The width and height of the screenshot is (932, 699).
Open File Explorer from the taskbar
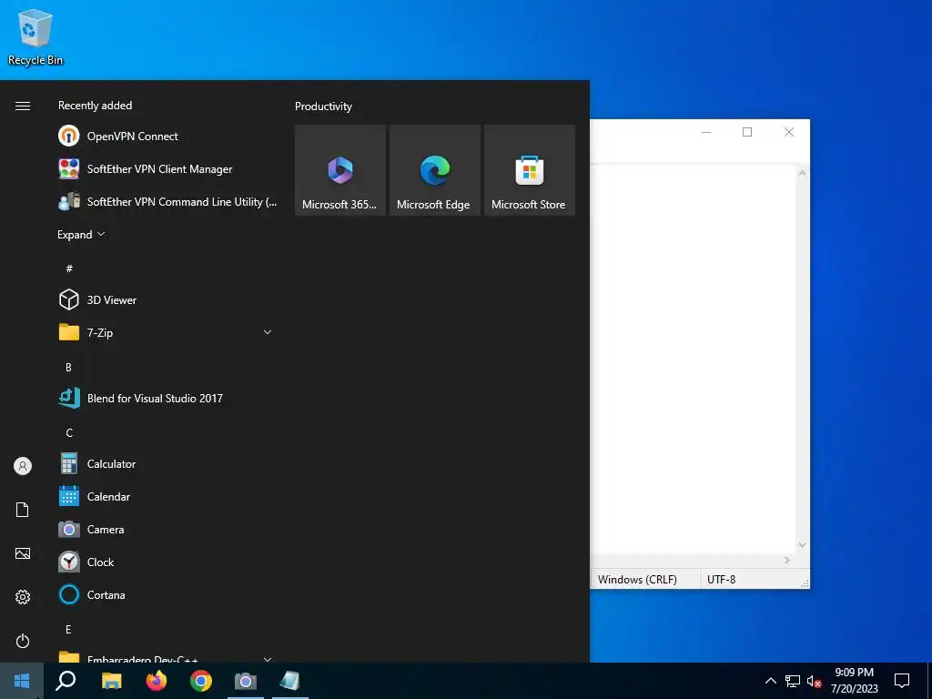111,681
